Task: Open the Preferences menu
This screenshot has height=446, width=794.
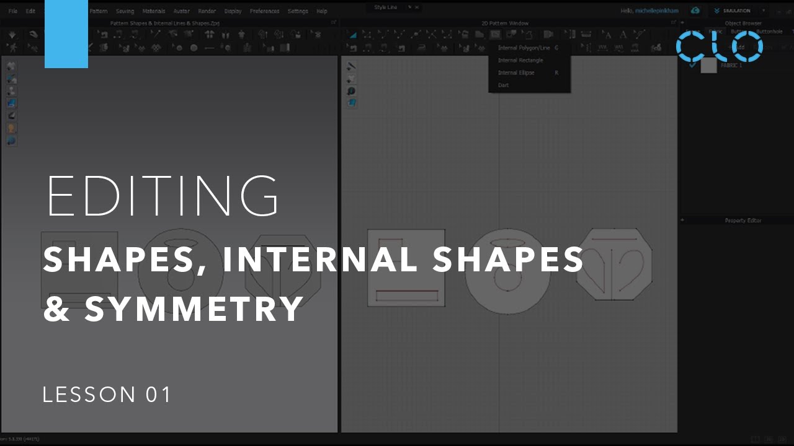Action: click(x=265, y=11)
